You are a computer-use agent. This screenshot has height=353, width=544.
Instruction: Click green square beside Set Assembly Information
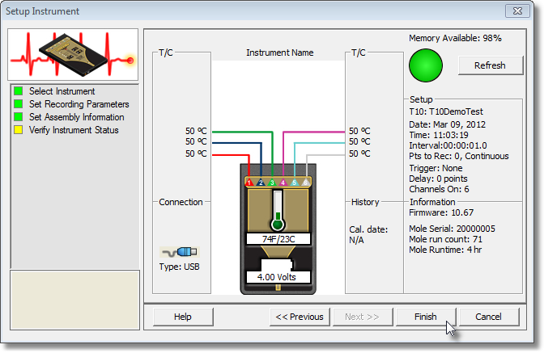click(19, 117)
